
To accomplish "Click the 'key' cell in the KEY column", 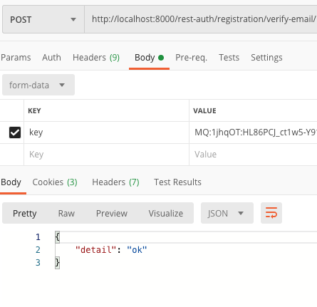I will (x=106, y=132).
